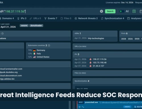
Task: Open the adobes.biz domain entry
Action: [x=7, y=79]
